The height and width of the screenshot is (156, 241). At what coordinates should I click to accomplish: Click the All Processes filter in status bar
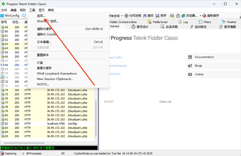pos(32,153)
